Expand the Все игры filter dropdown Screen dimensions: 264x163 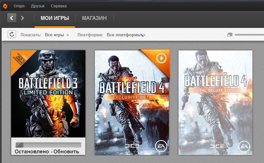(57, 35)
